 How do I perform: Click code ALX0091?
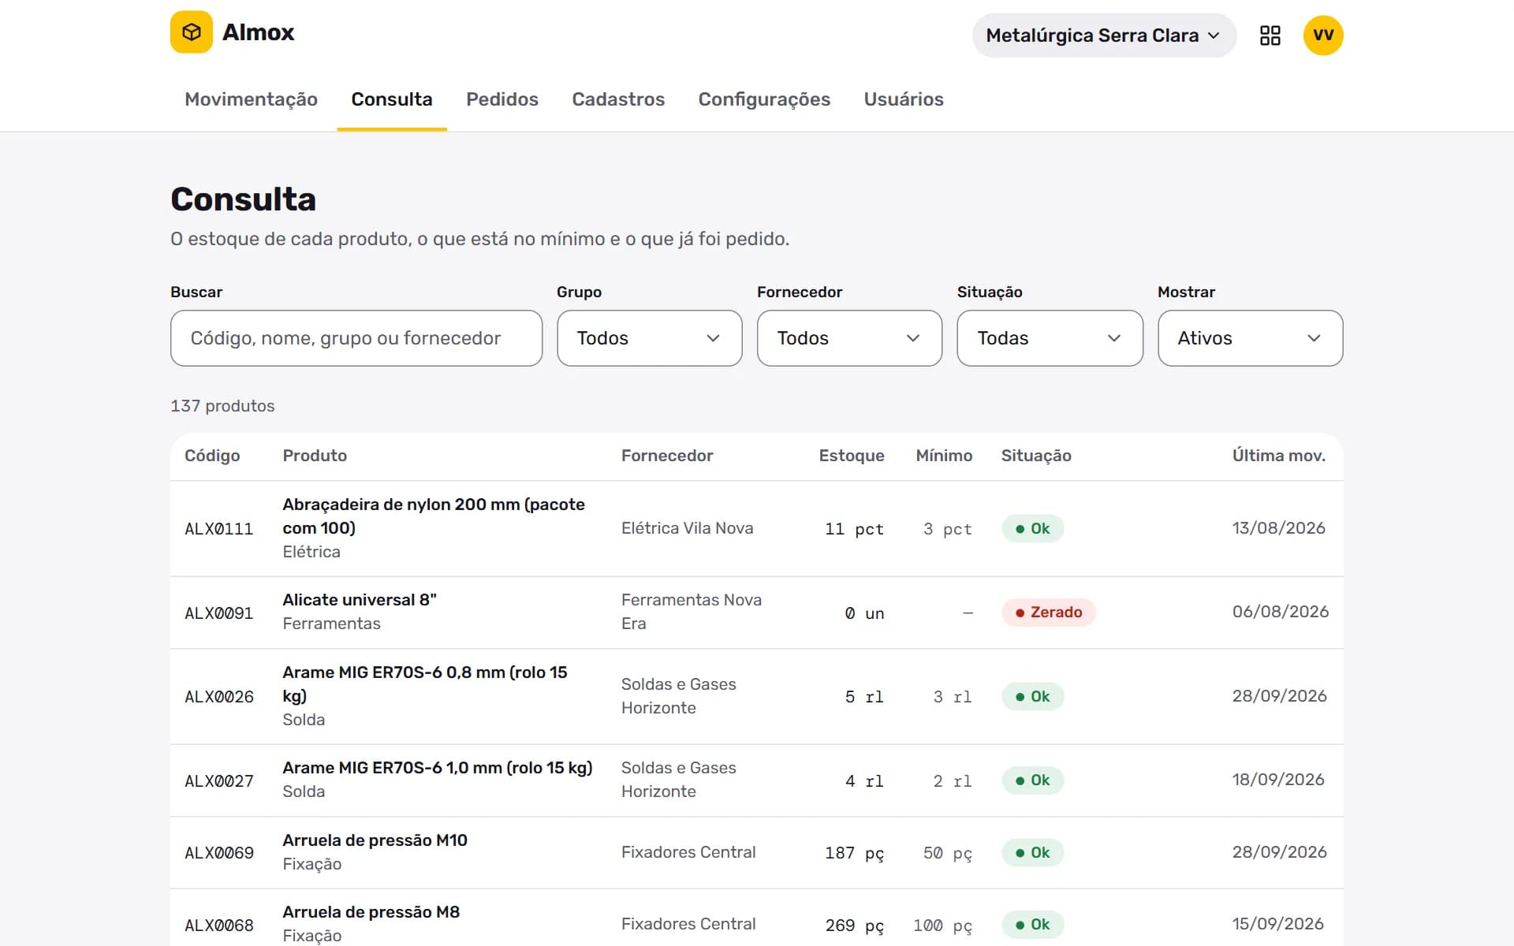218,613
